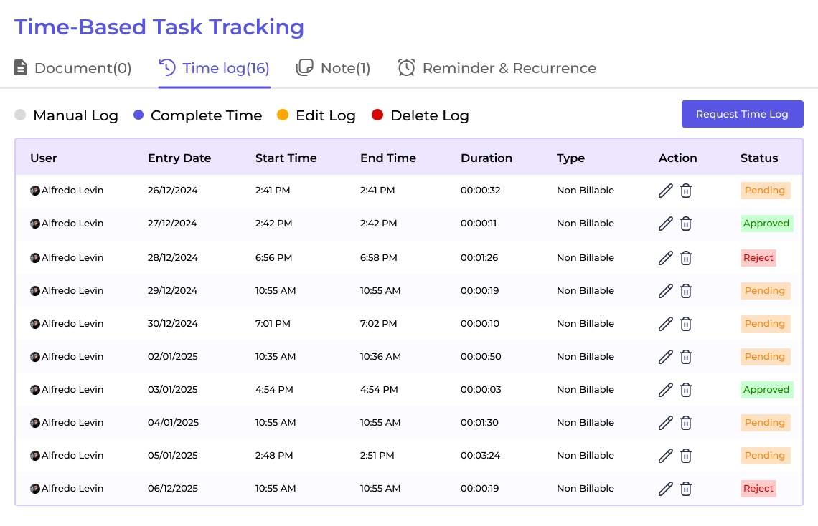Click Alfredo Levin avatar in first row
The image size is (818, 526).
pos(35,191)
